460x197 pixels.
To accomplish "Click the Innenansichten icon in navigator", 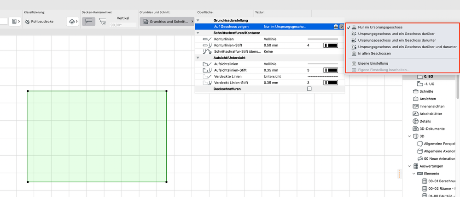I will pyautogui.click(x=415, y=106).
